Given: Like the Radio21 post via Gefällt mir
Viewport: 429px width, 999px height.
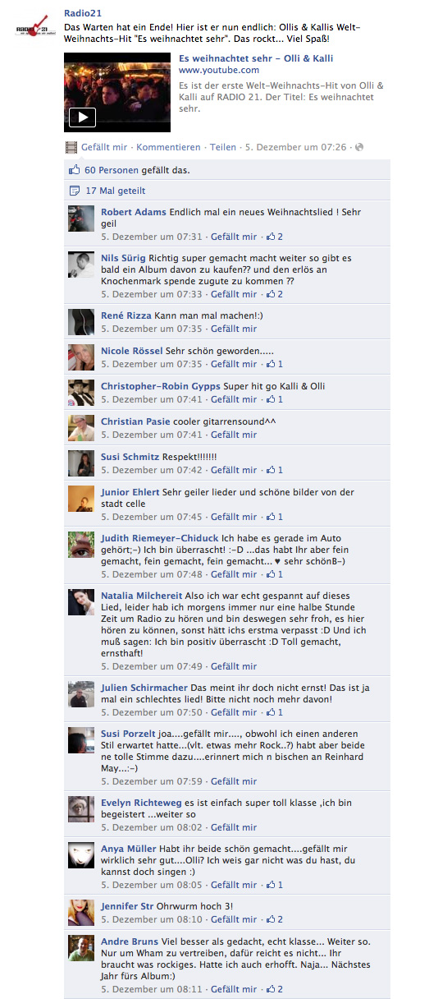Looking at the screenshot, I should 104,148.
